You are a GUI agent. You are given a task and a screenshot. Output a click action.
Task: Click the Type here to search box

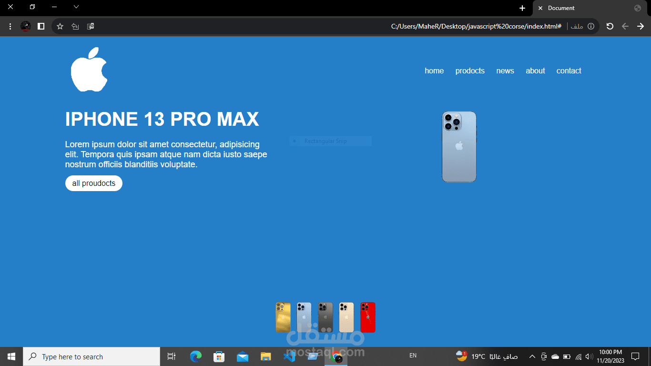click(92, 356)
